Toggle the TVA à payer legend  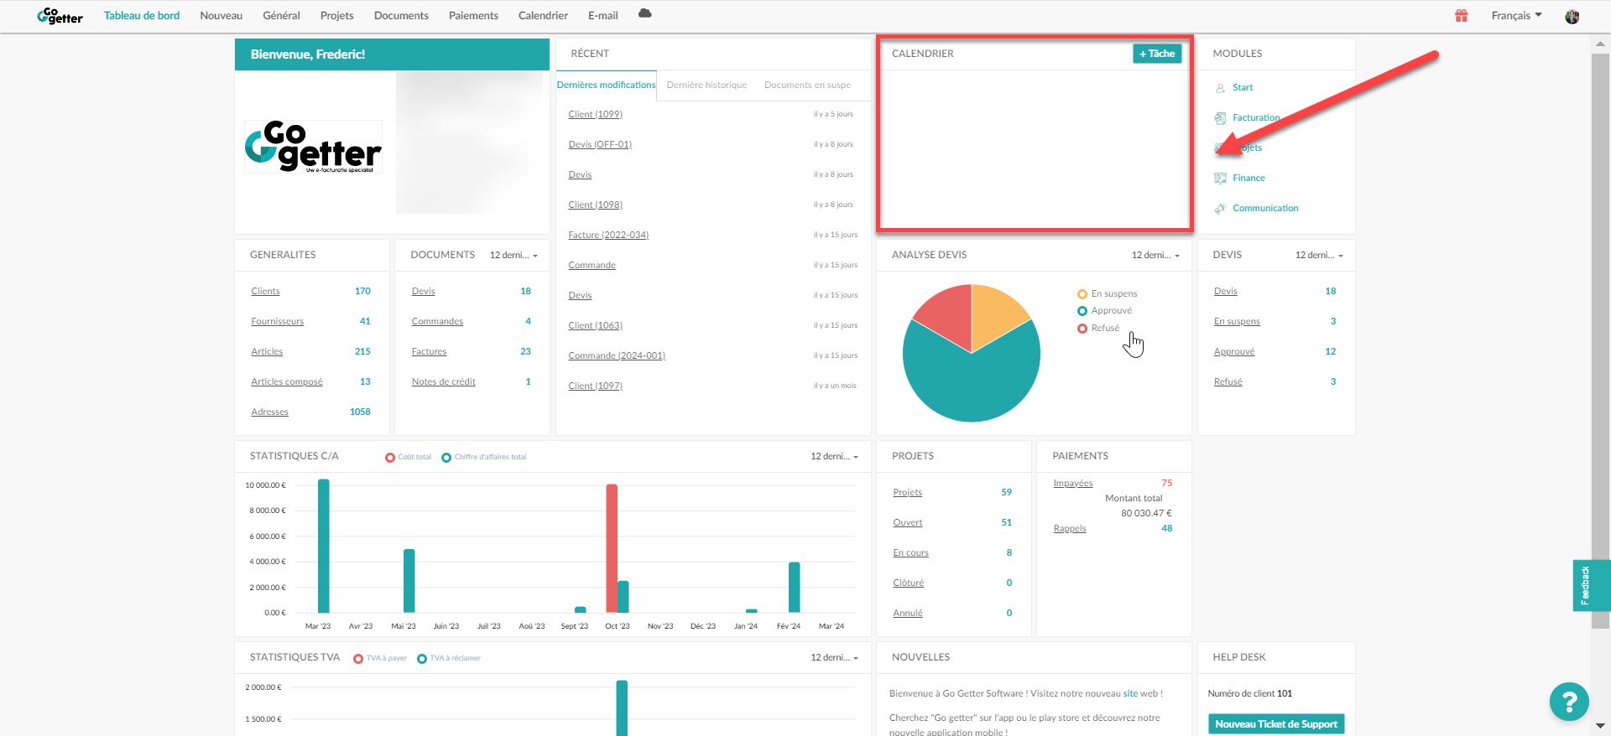click(380, 659)
